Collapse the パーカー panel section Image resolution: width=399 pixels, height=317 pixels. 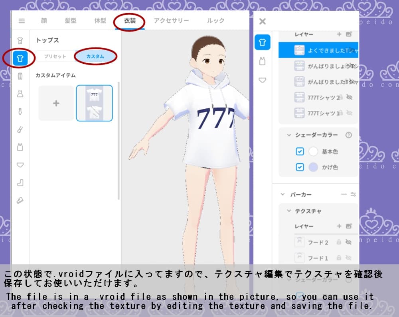282,194
